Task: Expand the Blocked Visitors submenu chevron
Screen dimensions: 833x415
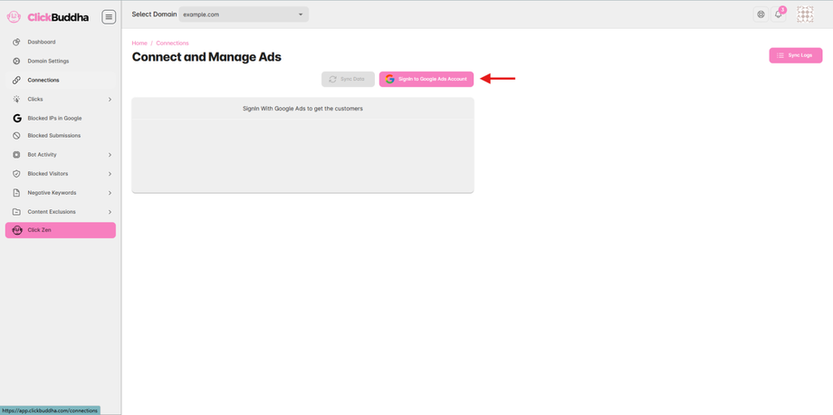Action: [110, 174]
